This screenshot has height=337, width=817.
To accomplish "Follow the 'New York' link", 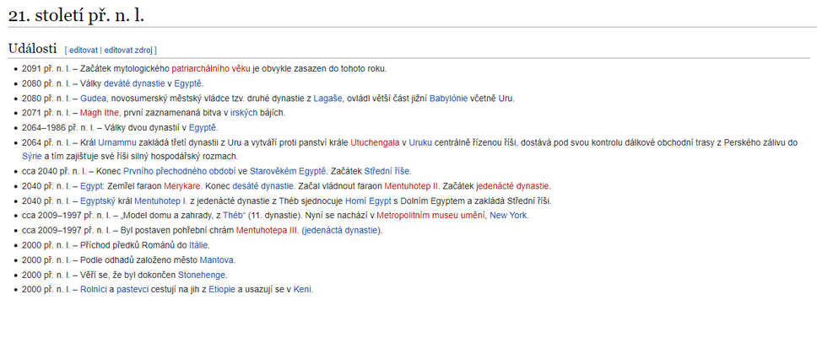I will pos(509,216).
